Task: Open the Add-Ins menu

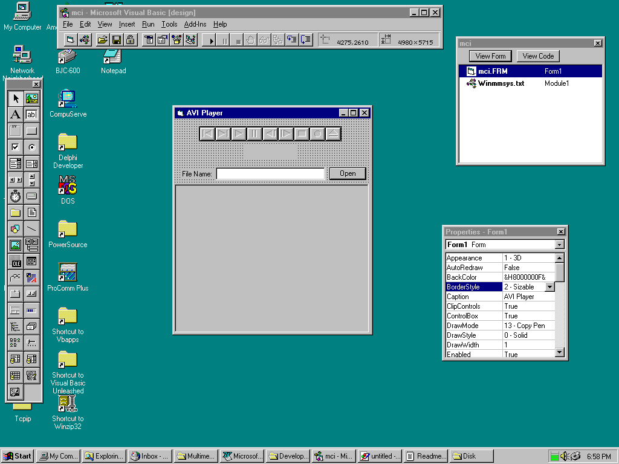Action: 195,24
